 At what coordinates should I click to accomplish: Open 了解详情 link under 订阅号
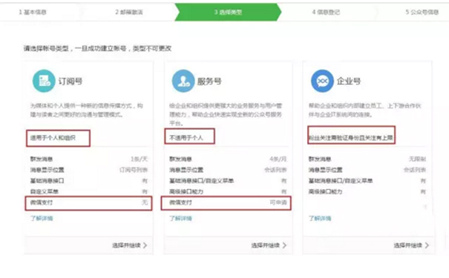(42, 219)
